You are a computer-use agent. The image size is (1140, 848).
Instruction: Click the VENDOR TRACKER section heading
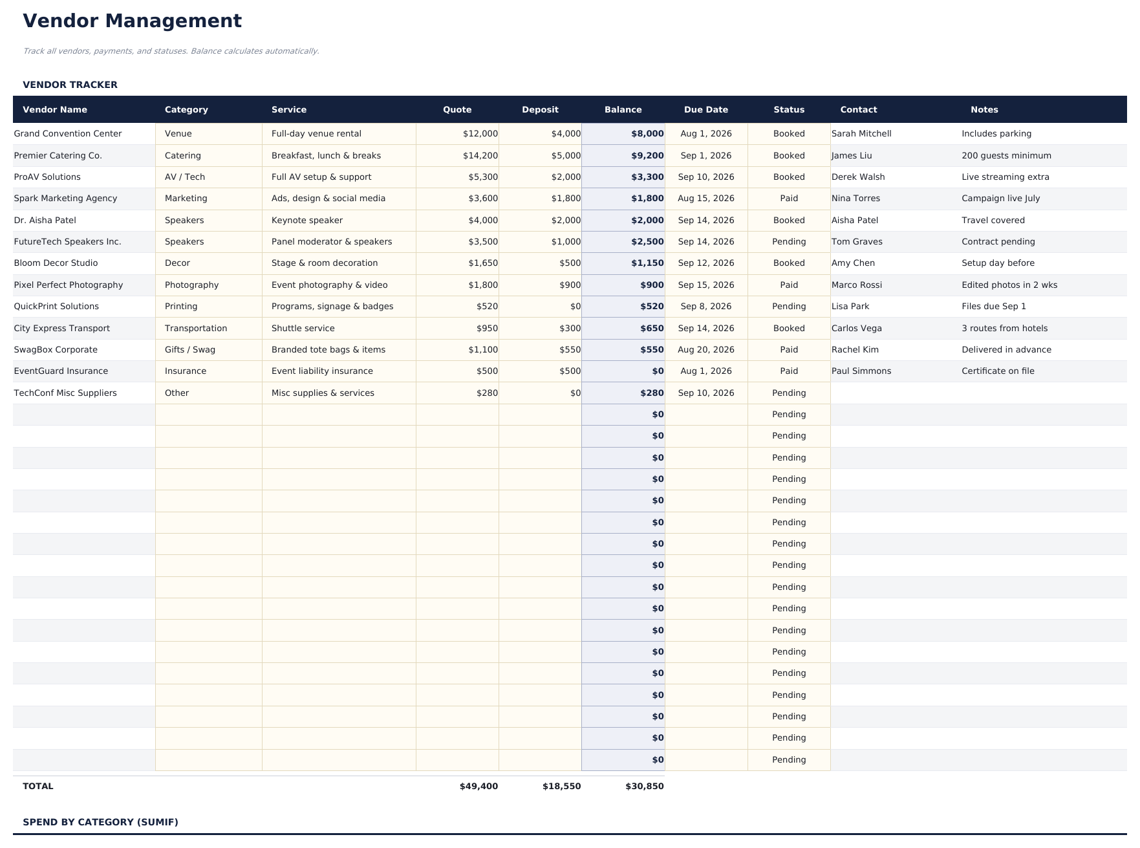(70, 85)
